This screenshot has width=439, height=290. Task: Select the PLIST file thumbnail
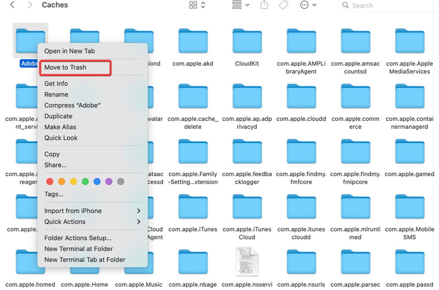[x=247, y=261]
